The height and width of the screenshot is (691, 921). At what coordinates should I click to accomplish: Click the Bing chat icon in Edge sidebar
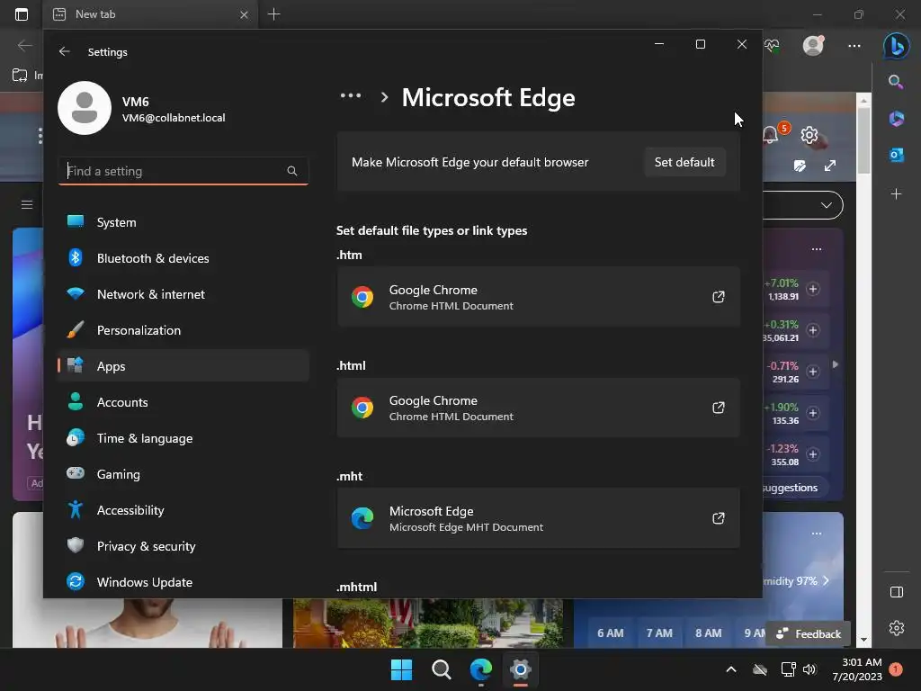tap(897, 45)
